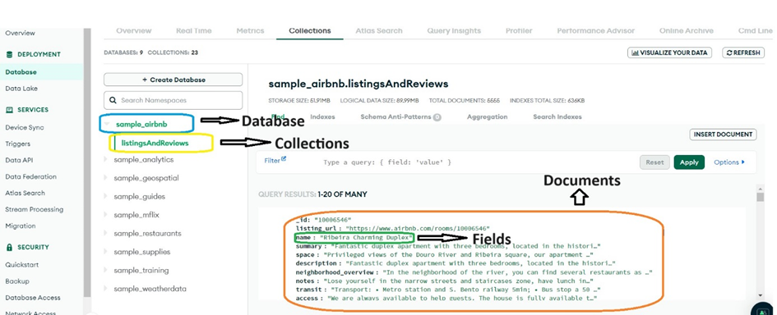The height and width of the screenshot is (315, 777).
Task: Expand the sample_analytics database
Action: [x=105, y=160]
